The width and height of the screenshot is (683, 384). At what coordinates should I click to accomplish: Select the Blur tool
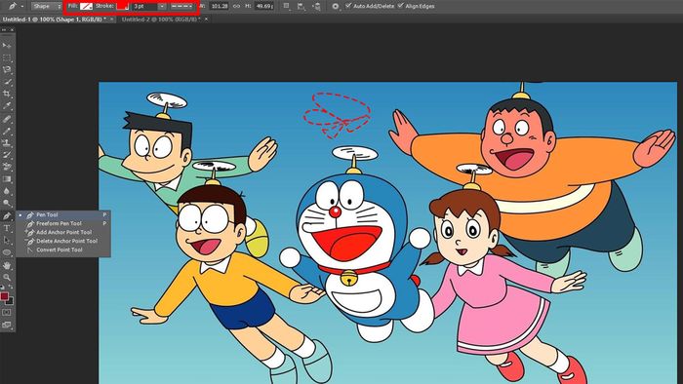7,191
